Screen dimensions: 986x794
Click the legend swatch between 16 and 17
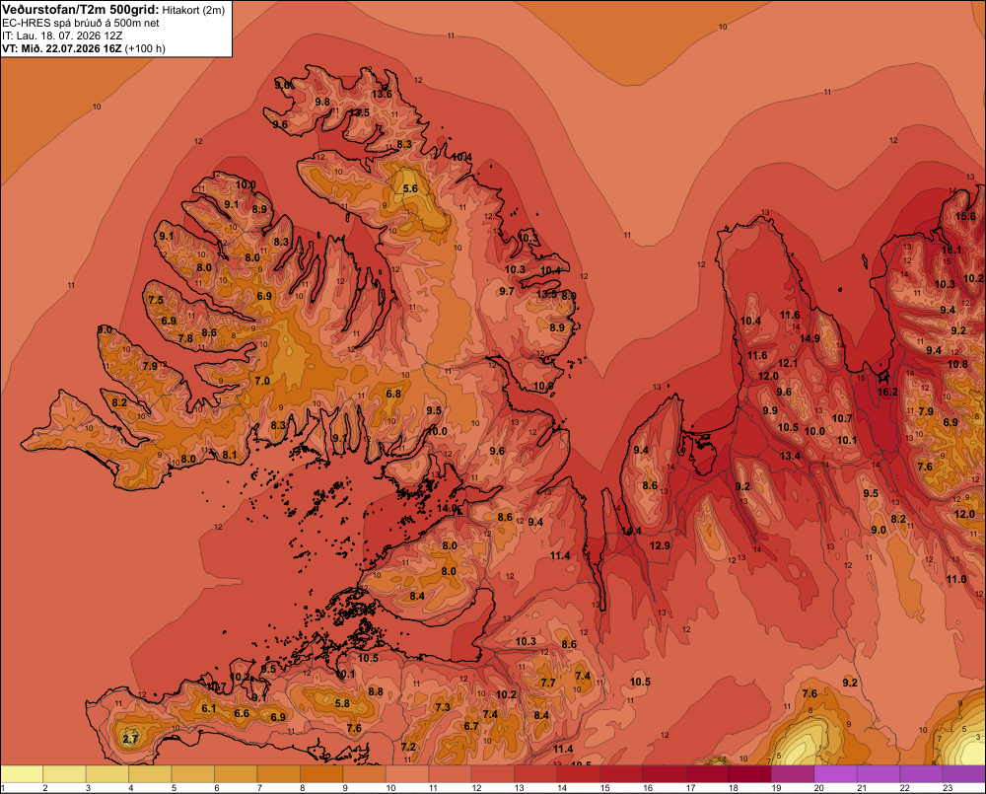coord(664,773)
